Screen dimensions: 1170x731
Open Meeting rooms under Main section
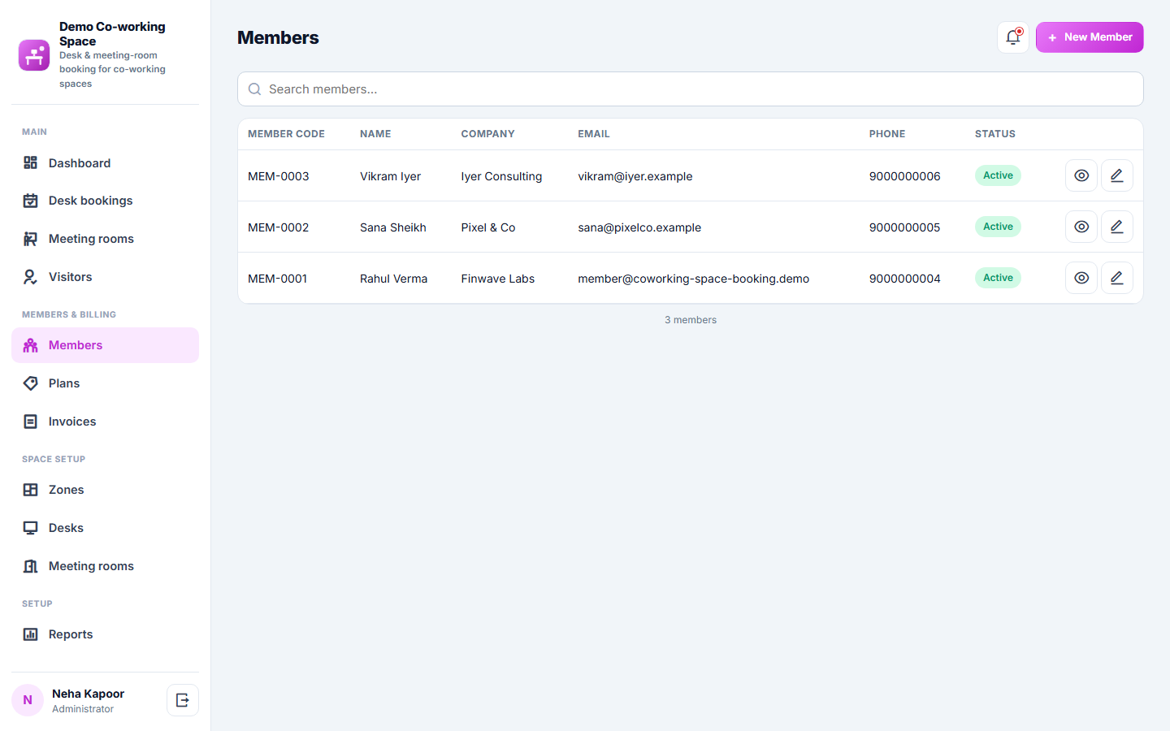(106, 239)
